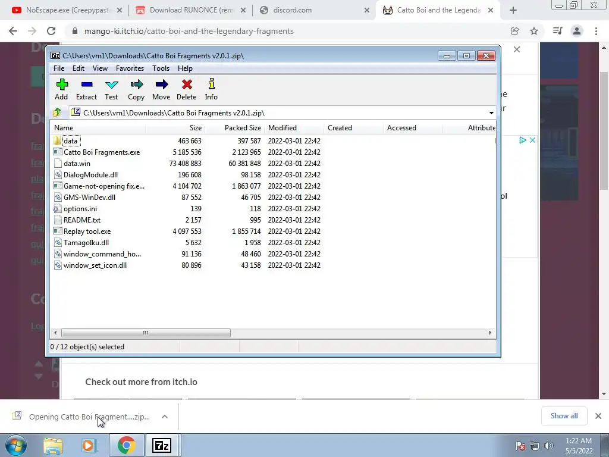Open the Windows Start menu

pos(15,445)
